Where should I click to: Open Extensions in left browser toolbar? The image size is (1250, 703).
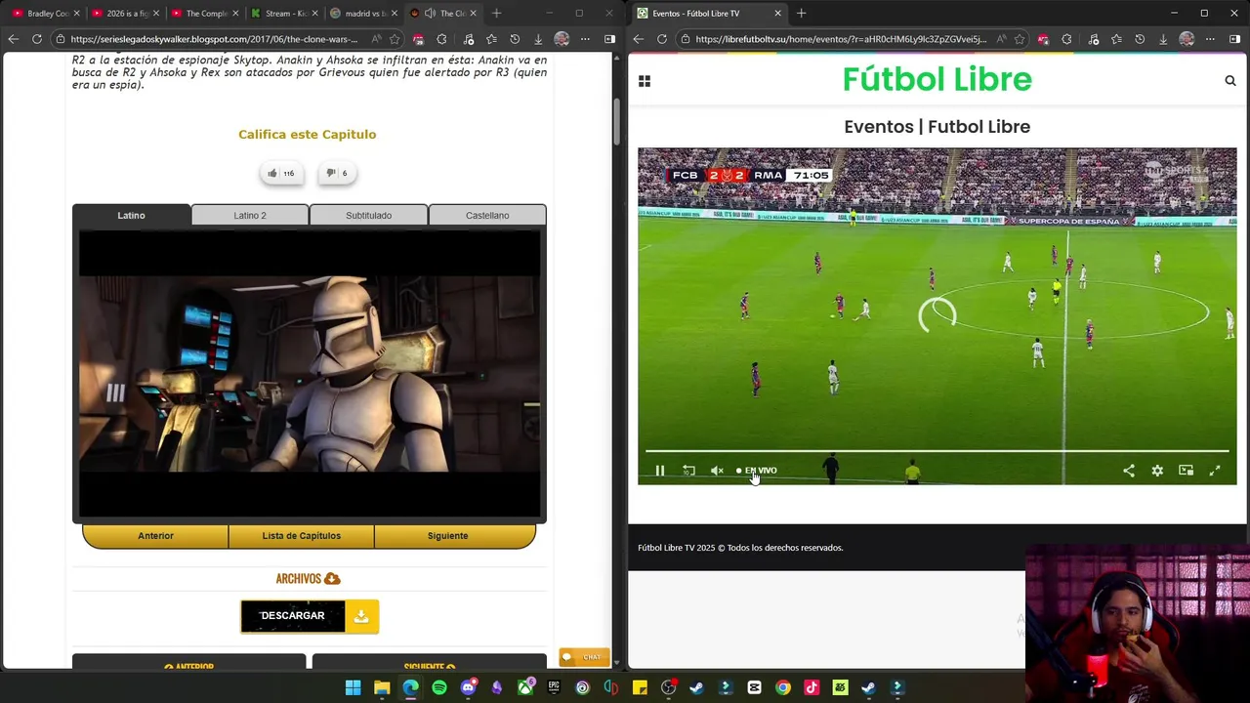[x=441, y=39]
